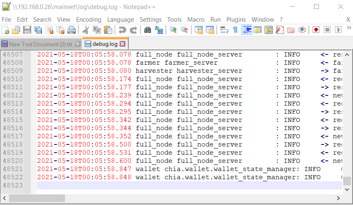Click the harvester harvester_server log entry
Screen dimensions: 353x205
pyautogui.click(x=189, y=71)
